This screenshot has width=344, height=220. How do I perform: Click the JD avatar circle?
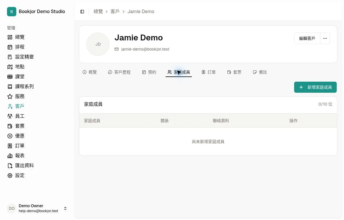tap(98, 44)
